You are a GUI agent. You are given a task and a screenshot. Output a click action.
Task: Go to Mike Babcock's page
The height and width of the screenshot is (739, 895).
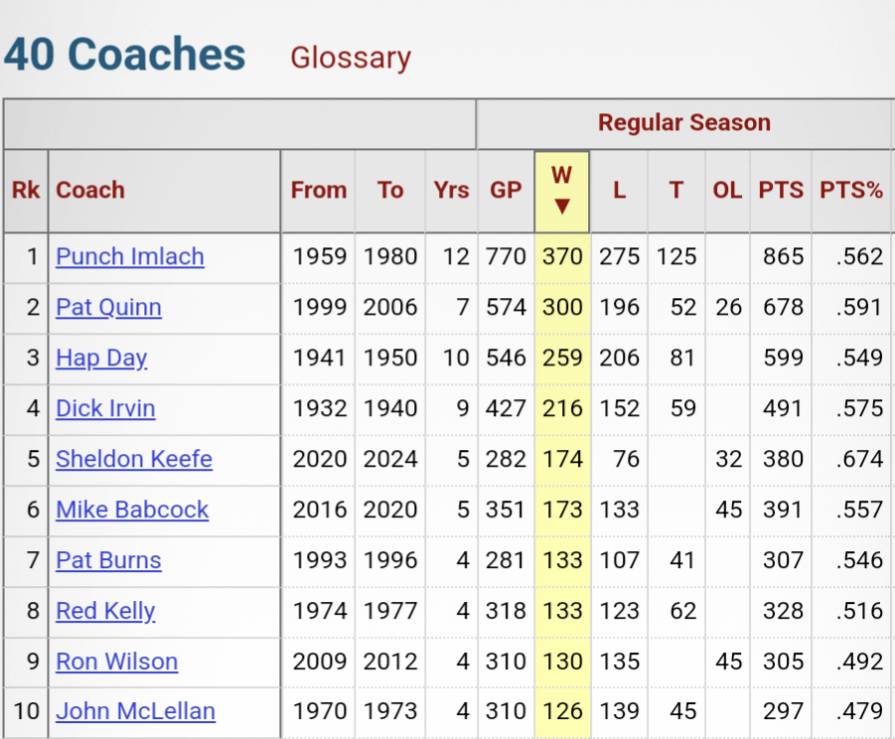click(132, 510)
